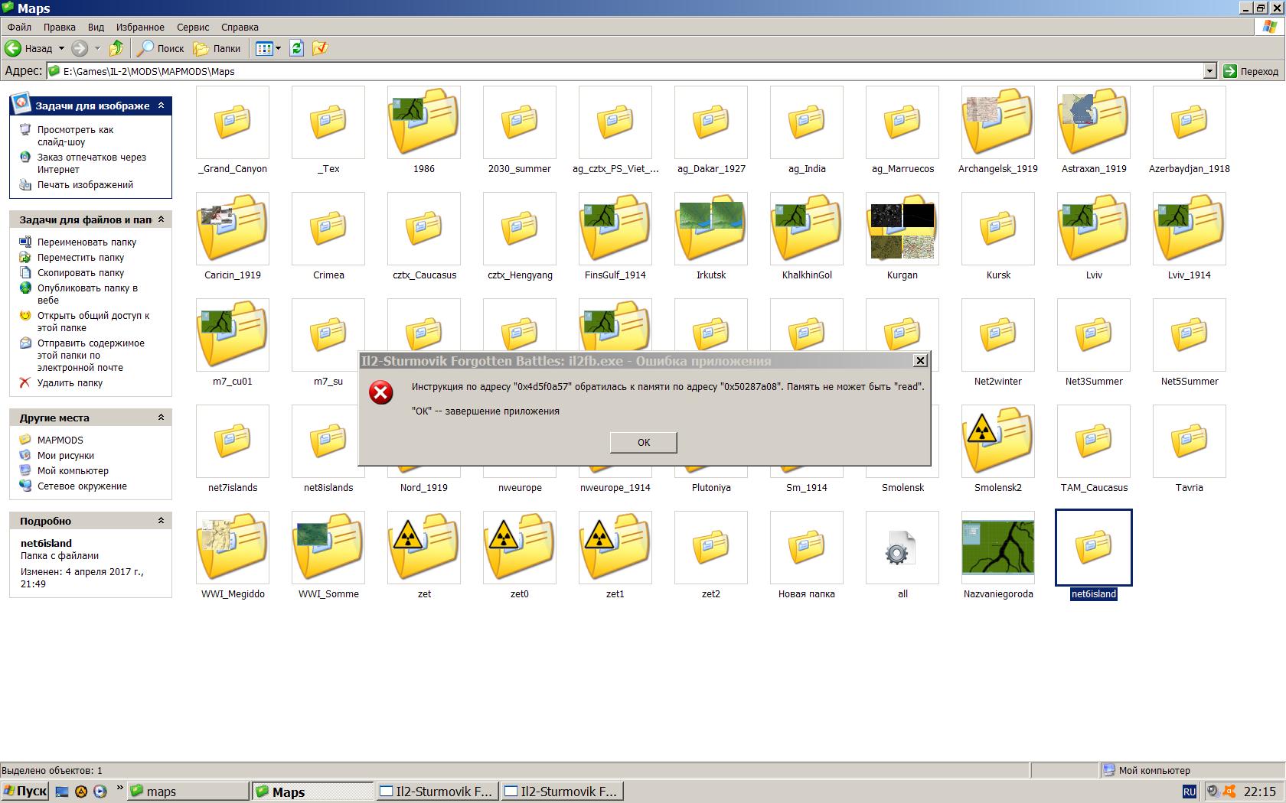Select the Tavria folder icon

pos(1190,441)
